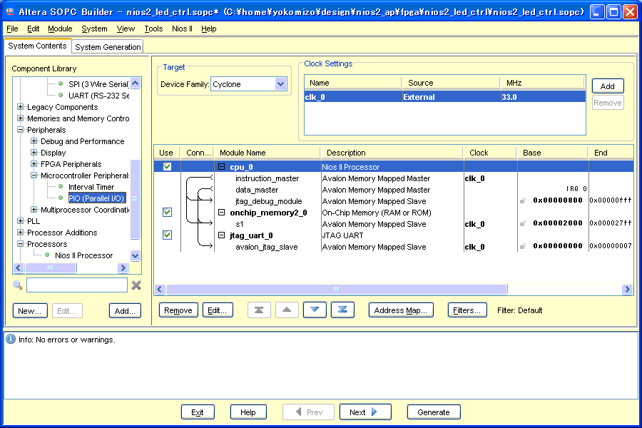The height and width of the screenshot is (428, 642).
Task: Expand the Display tree node
Action: tap(34, 153)
